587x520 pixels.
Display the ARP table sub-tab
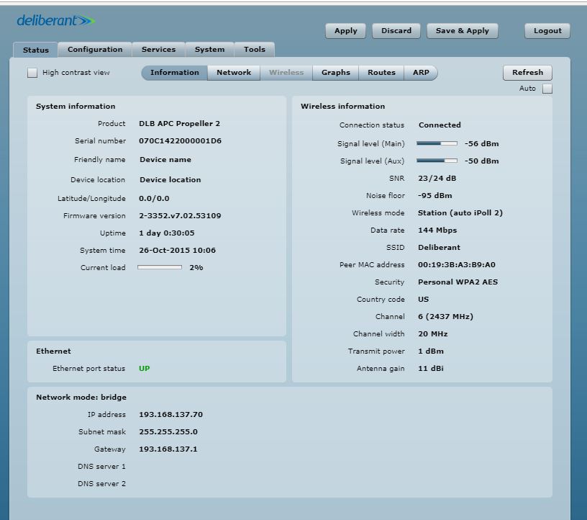tap(421, 73)
